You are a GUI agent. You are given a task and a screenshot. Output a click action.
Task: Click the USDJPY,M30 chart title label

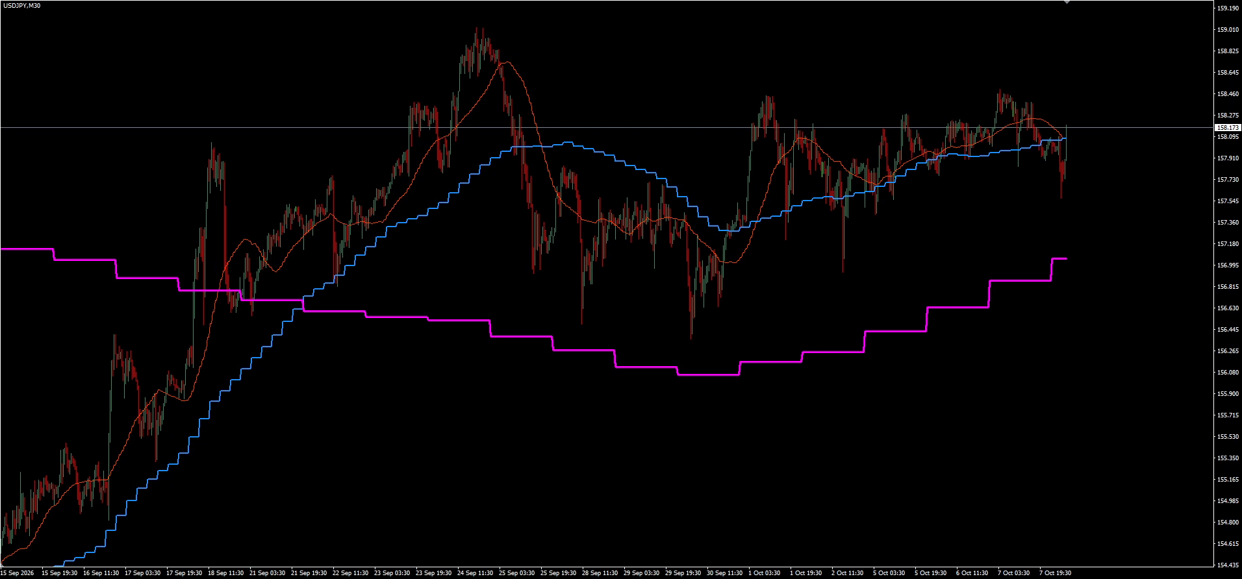pos(21,6)
